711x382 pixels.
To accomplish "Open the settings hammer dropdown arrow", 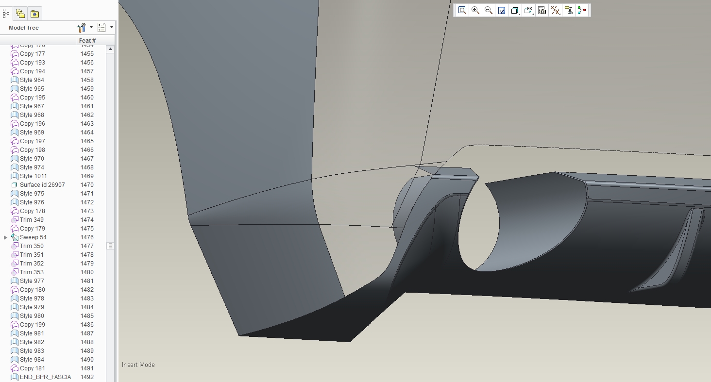I will click(x=91, y=28).
